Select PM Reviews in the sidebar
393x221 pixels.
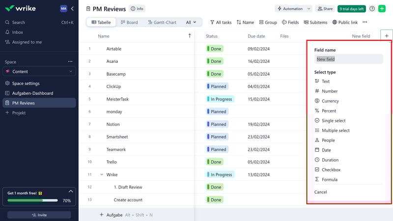[39, 103]
